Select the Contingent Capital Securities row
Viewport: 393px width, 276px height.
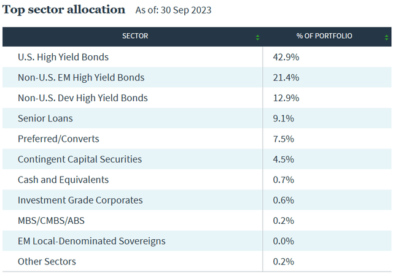coord(80,159)
